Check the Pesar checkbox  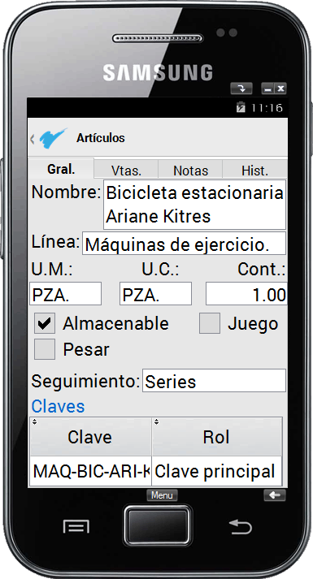coord(45,349)
